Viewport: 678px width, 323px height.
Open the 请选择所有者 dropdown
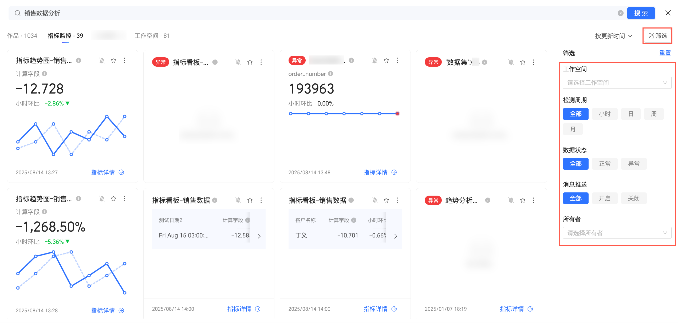[617, 233]
